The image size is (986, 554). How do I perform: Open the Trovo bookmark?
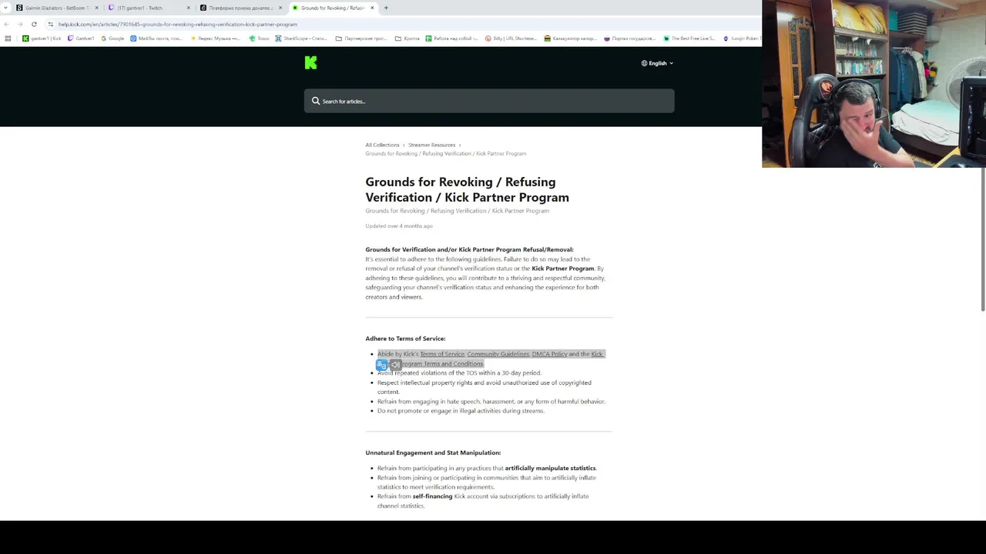[259, 38]
